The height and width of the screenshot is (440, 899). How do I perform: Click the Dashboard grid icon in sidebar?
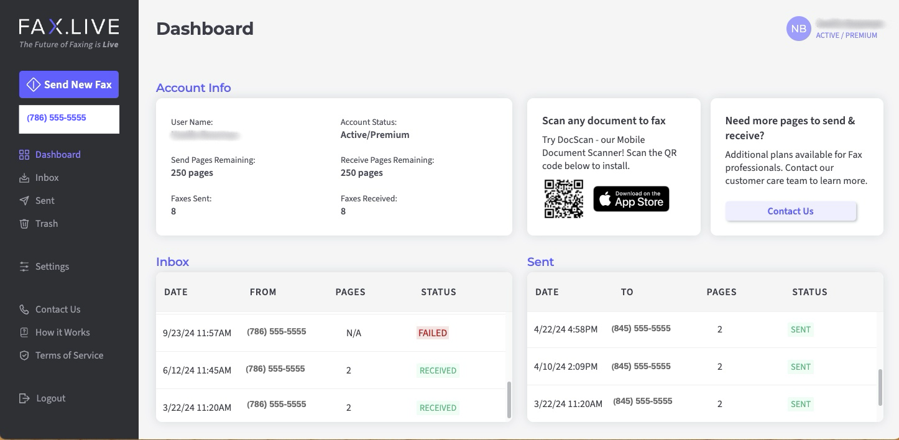pos(24,155)
